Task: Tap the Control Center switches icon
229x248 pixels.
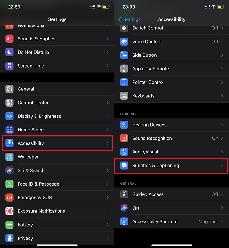Action: tap(9, 103)
